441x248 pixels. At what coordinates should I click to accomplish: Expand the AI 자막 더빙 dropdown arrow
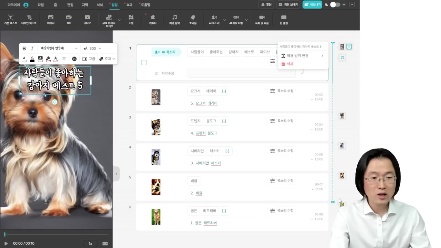(246, 20)
